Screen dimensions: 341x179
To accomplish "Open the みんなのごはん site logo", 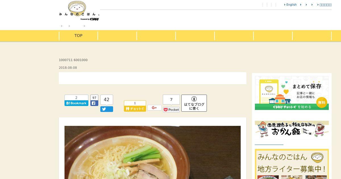I will (79, 11).
